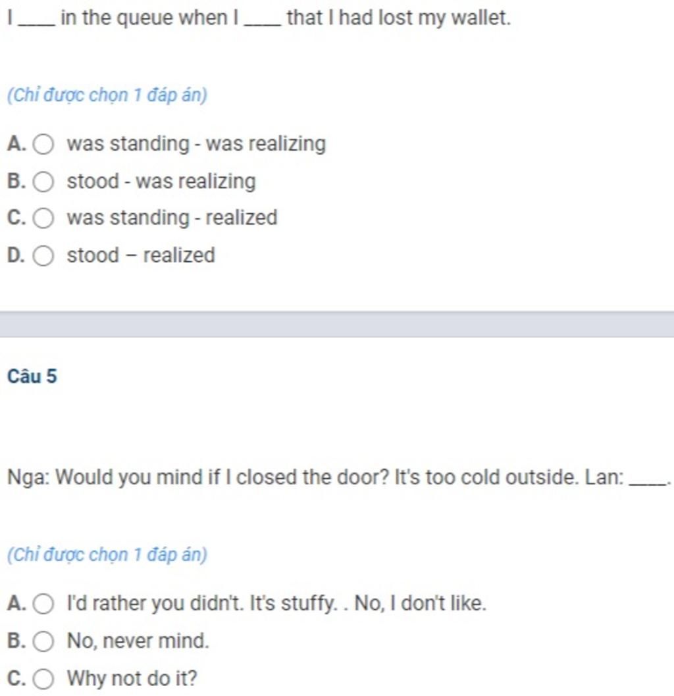Choose radio option B 'stood - was realizing'
Image resolution: width=674 pixels, height=696 pixels.
point(43,182)
